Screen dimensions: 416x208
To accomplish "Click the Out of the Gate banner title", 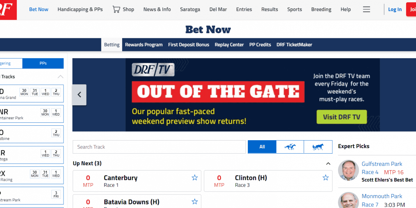I will tap(218, 92).
